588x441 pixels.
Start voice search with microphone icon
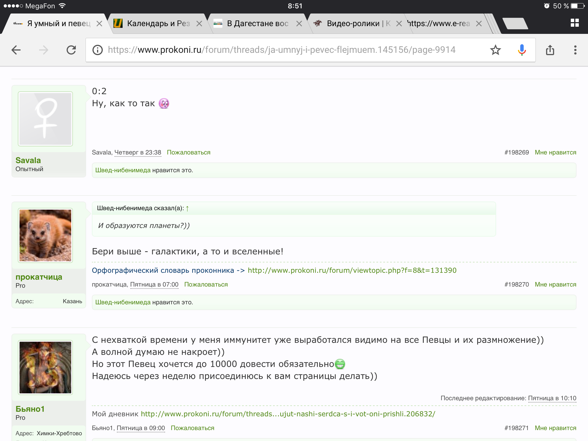click(522, 50)
